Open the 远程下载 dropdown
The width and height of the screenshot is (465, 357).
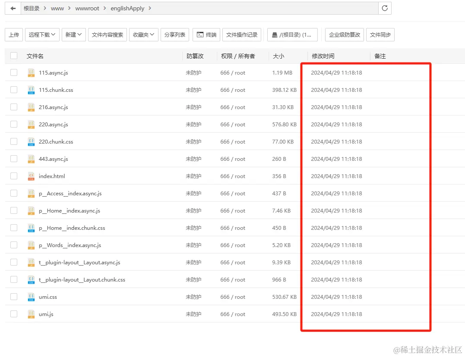(42, 34)
